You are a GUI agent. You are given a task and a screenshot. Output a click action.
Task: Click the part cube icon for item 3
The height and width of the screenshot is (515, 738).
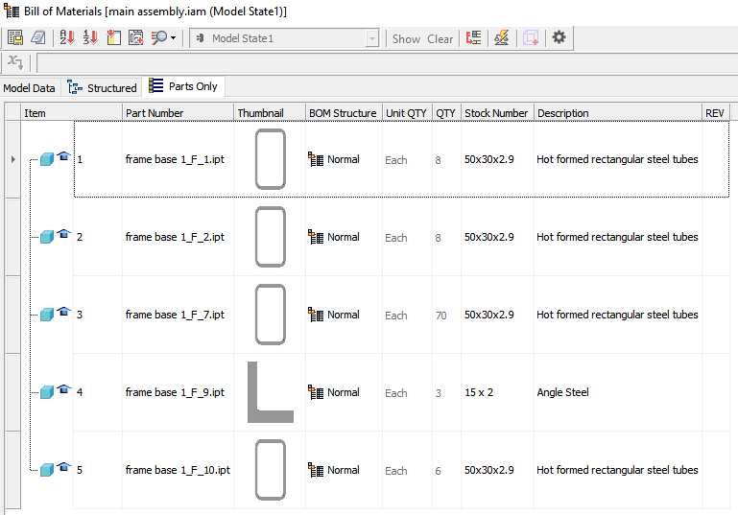(x=47, y=315)
